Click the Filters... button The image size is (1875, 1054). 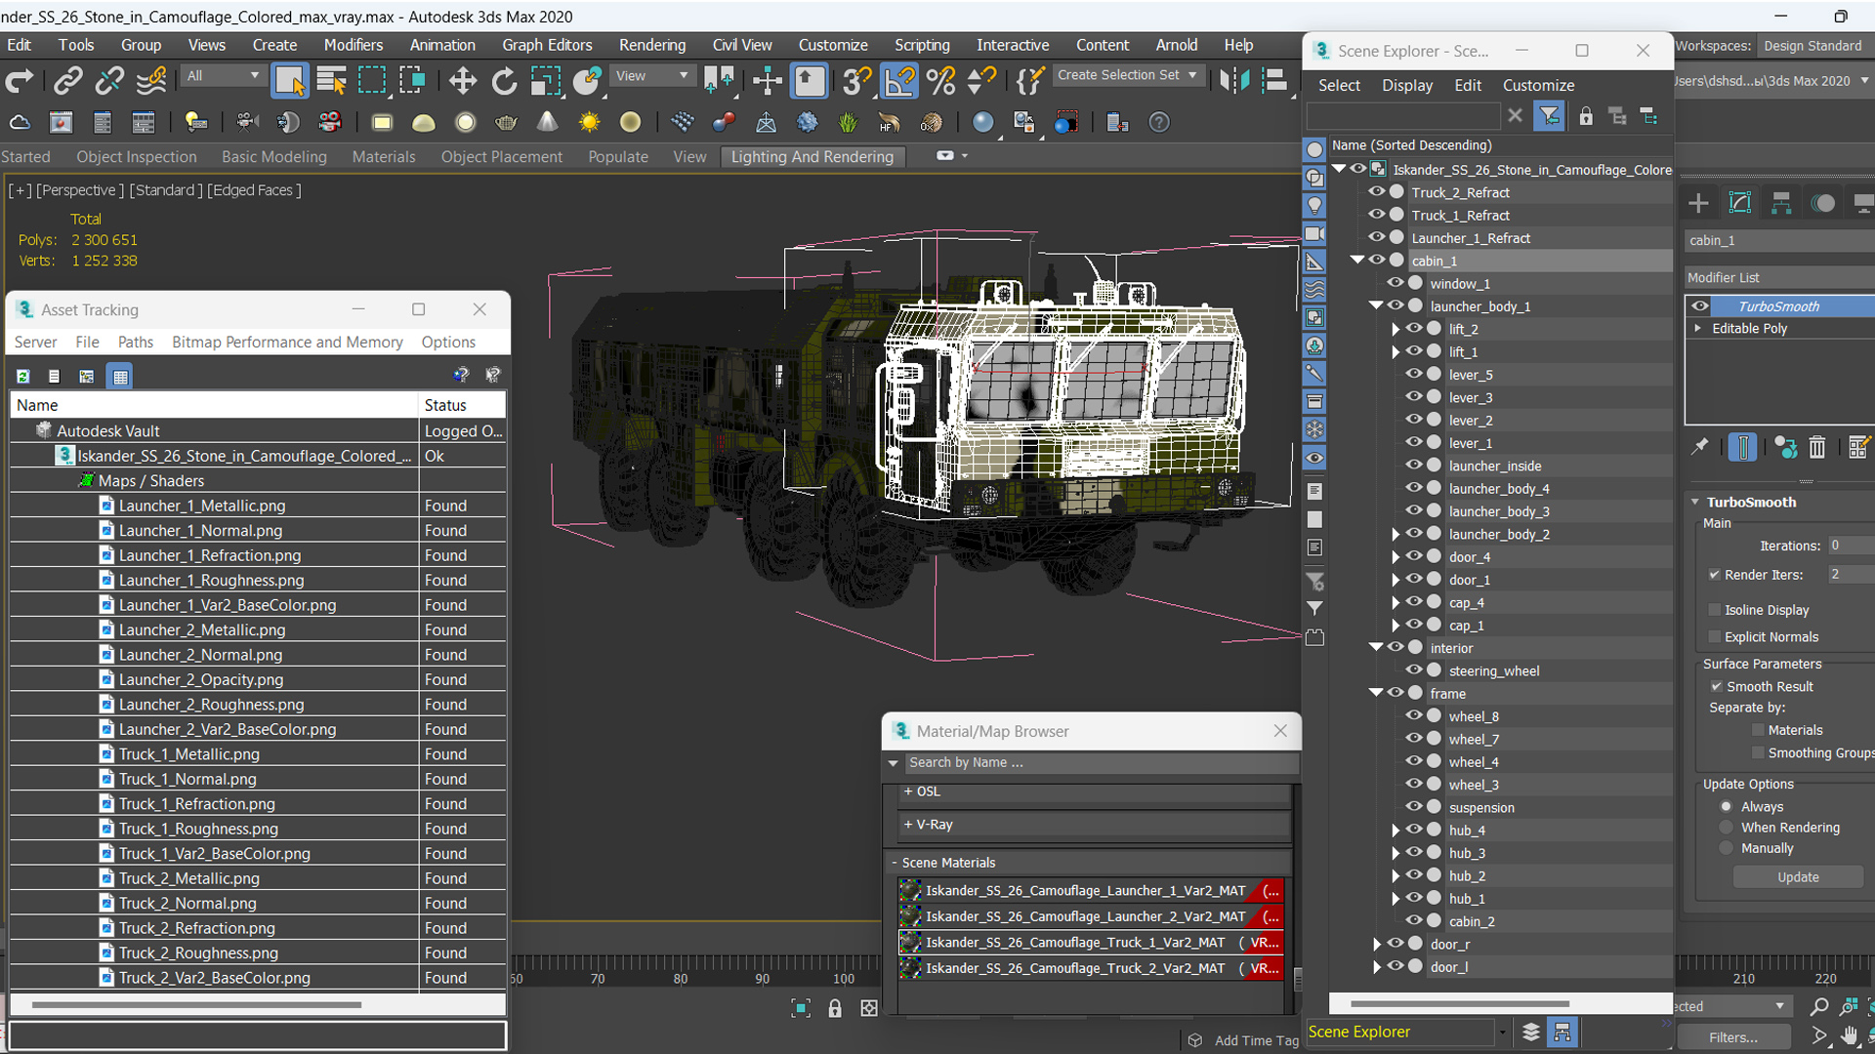(x=1733, y=1037)
